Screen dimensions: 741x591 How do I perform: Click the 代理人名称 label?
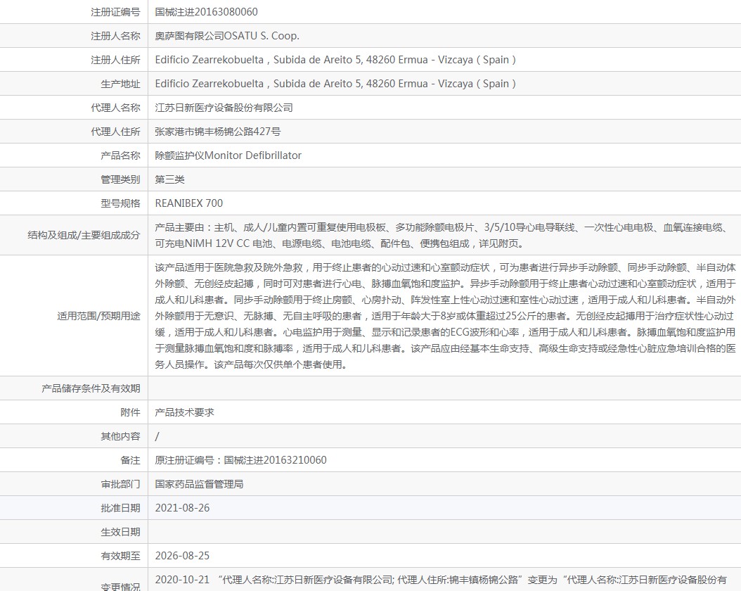coord(115,108)
